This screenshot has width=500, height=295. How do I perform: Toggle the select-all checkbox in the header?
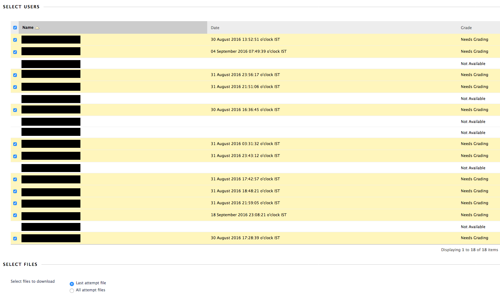pyautogui.click(x=15, y=28)
